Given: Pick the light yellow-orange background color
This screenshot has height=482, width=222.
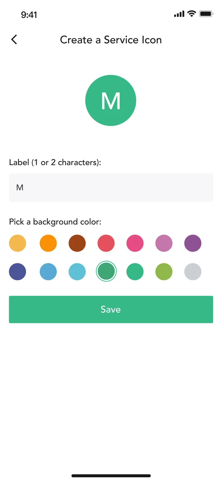Looking at the screenshot, I should [18, 243].
